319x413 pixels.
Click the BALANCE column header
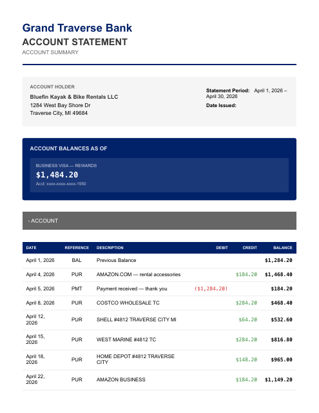283,248
